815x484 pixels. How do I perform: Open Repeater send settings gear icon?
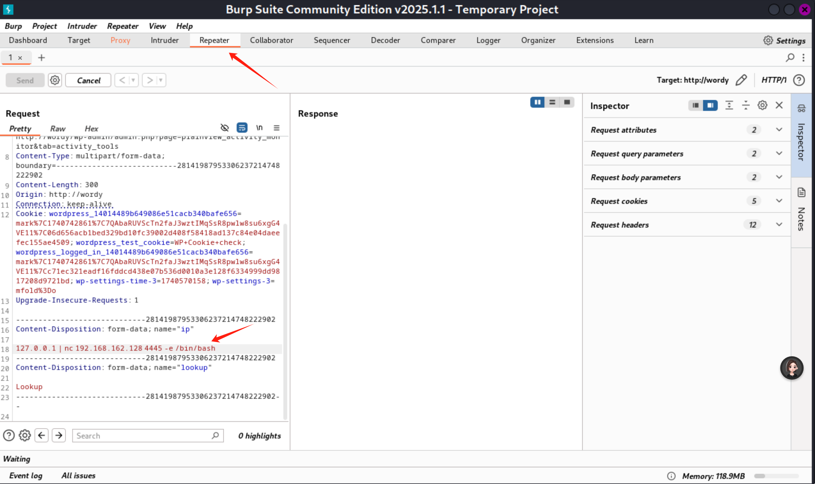click(x=55, y=80)
